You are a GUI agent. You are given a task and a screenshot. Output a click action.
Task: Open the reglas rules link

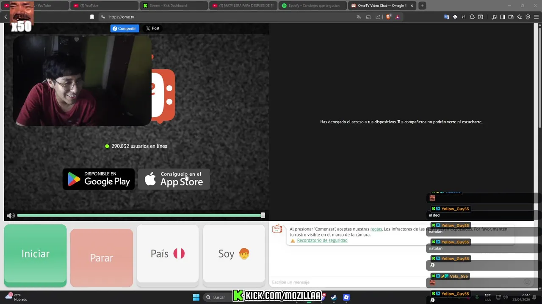point(376,229)
